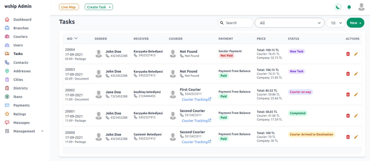The width and height of the screenshot is (370, 161).
Task: Open Courier Tracking link for task 20002
Action: (x=196, y=100)
